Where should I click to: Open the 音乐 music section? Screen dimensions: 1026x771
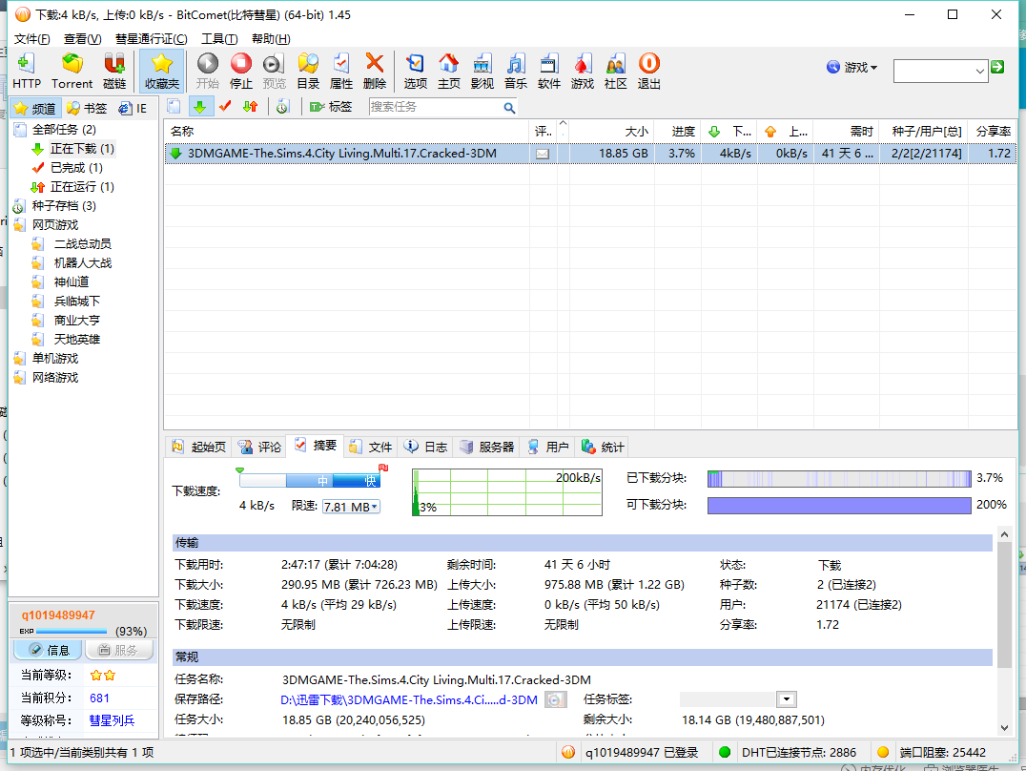pos(516,71)
